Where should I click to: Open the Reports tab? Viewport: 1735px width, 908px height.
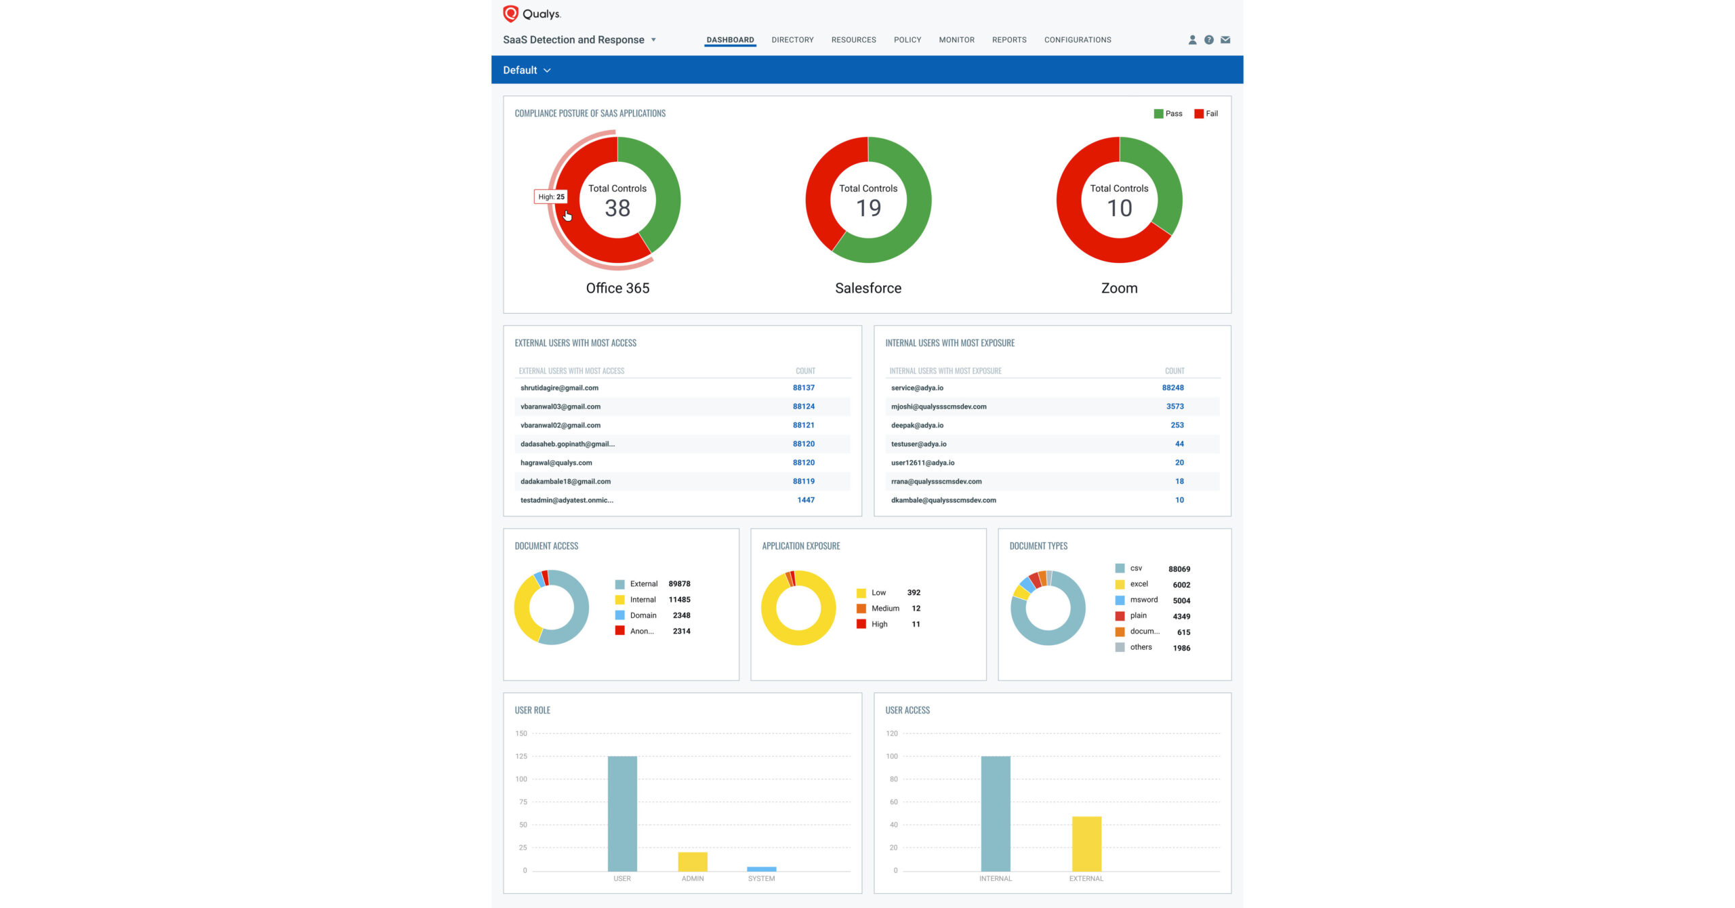[1009, 40]
